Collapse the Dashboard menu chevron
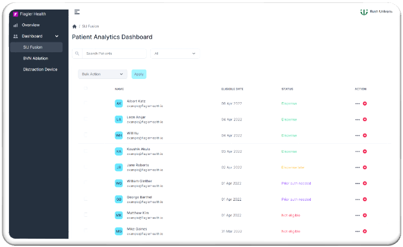 [x=57, y=36]
